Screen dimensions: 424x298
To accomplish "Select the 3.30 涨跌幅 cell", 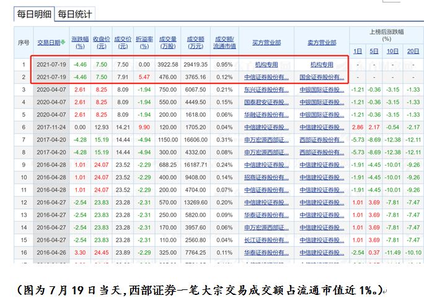I will (x=80, y=253).
